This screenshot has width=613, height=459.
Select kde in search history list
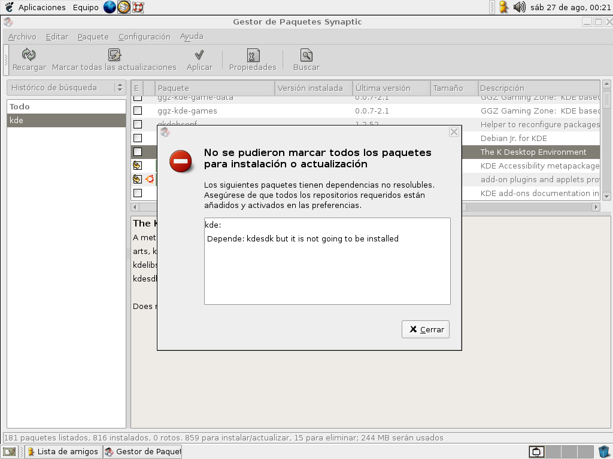[66, 120]
